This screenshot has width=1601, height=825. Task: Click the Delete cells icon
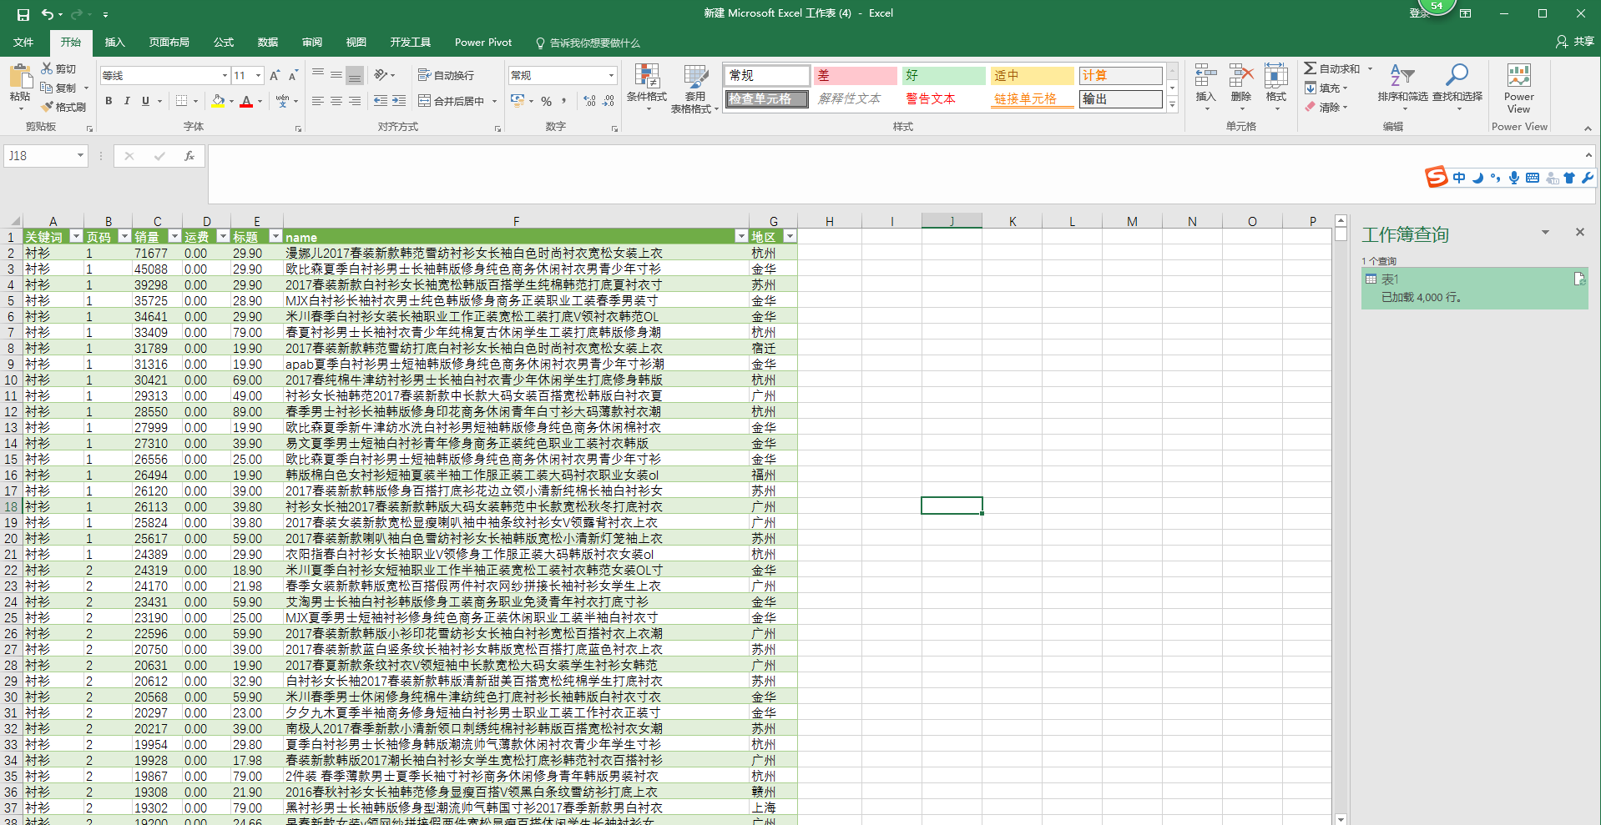click(x=1241, y=76)
